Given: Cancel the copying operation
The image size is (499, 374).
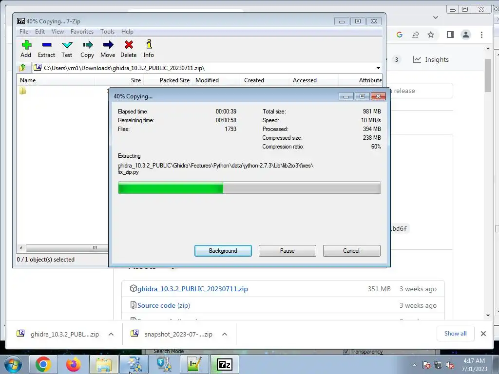Looking at the screenshot, I should 352,251.
